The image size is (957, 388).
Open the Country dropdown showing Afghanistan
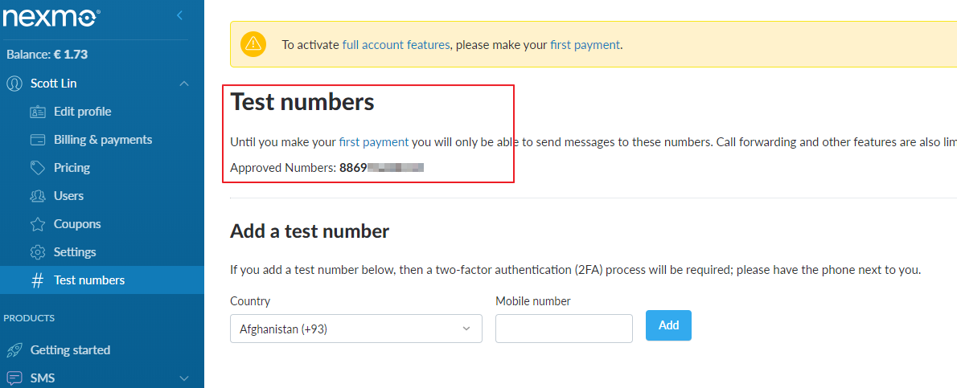tap(355, 329)
